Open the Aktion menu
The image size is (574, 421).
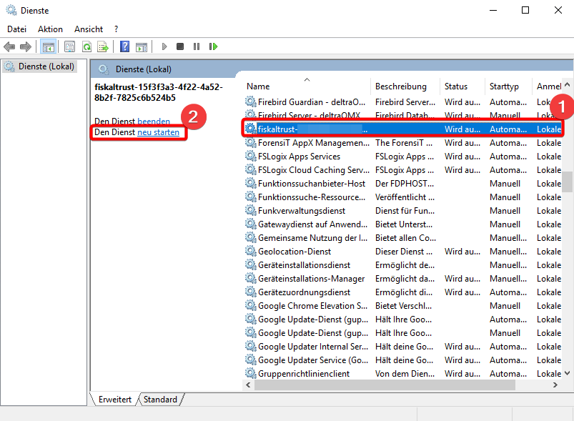click(x=50, y=29)
